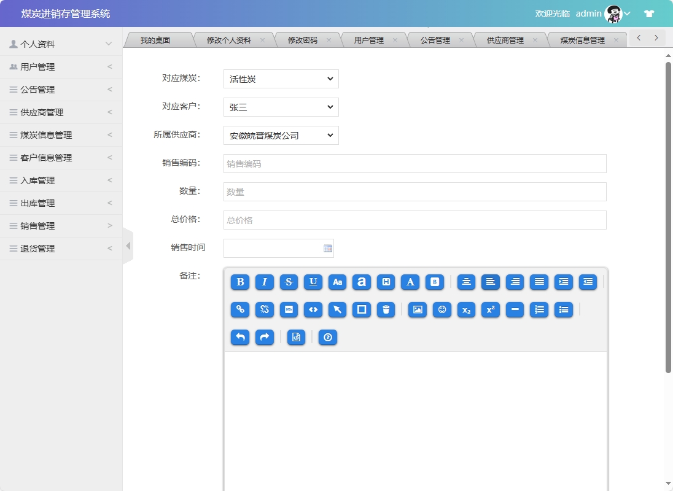This screenshot has height=491, width=673.
Task: Switch to the 我的桌面 tab
Action: (x=155, y=39)
